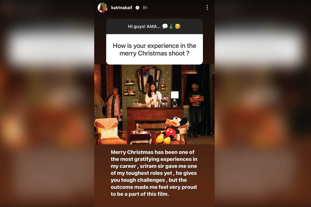Open the three-dot more options menu

point(207,8)
